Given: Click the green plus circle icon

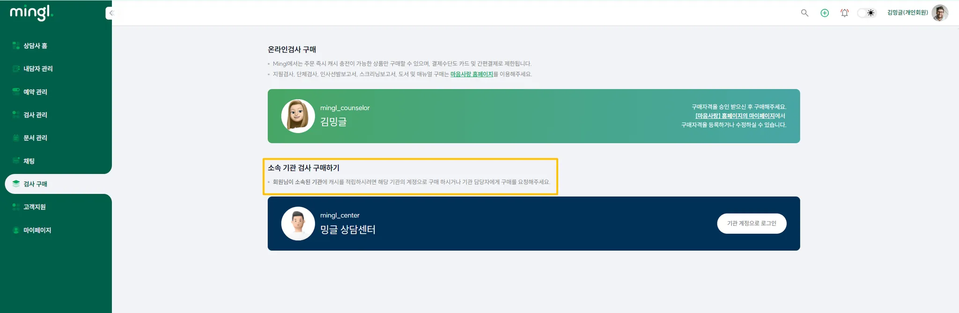Looking at the screenshot, I should tap(825, 13).
